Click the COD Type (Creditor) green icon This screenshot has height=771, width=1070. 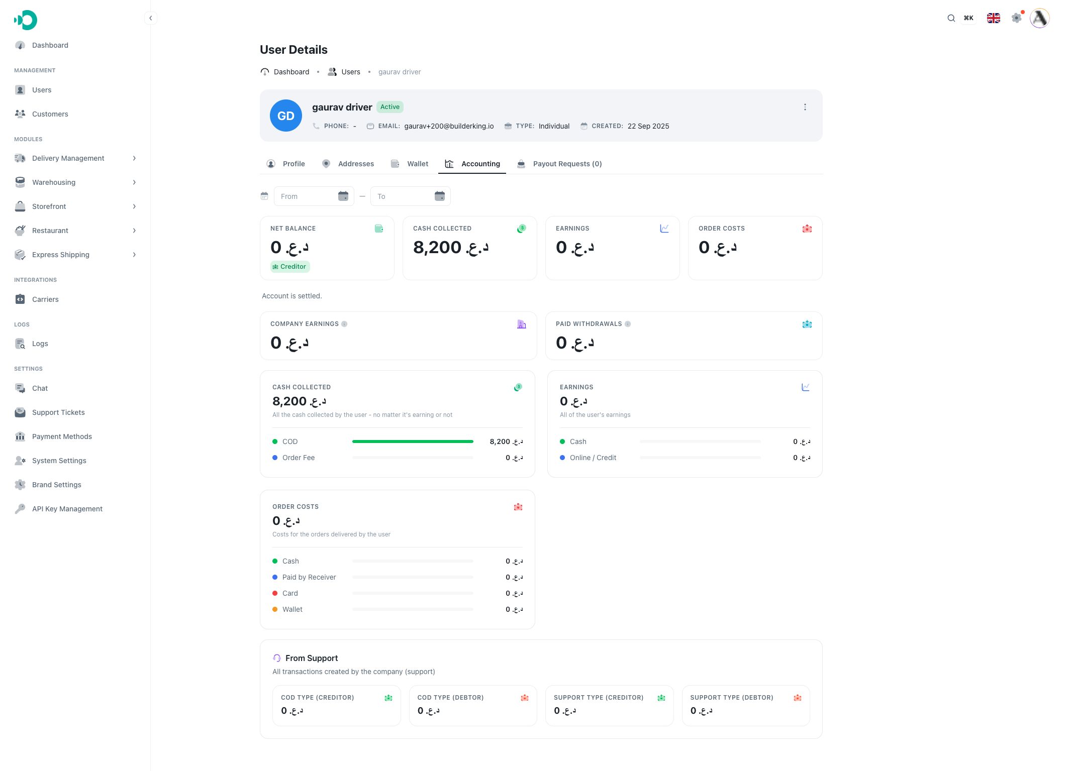point(388,698)
